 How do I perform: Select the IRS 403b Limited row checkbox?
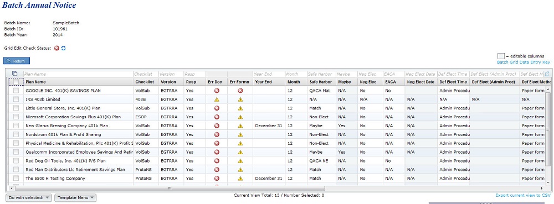coord(16,100)
